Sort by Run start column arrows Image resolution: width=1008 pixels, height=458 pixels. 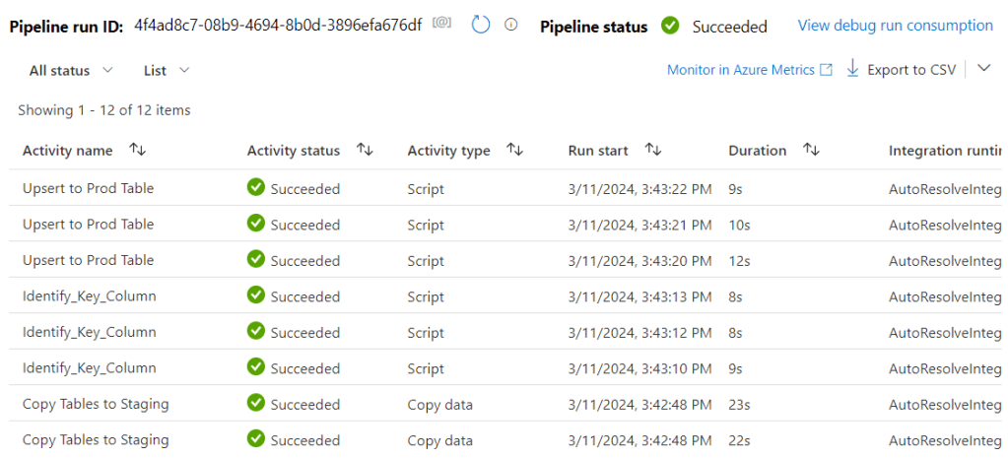coord(652,150)
